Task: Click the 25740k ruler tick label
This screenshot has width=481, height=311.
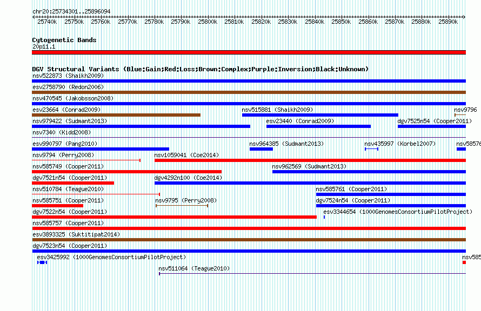Action: [x=47, y=22]
